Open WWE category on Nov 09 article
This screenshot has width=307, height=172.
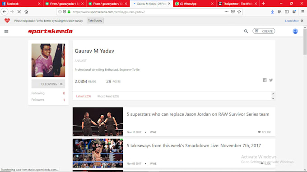pos(153,163)
